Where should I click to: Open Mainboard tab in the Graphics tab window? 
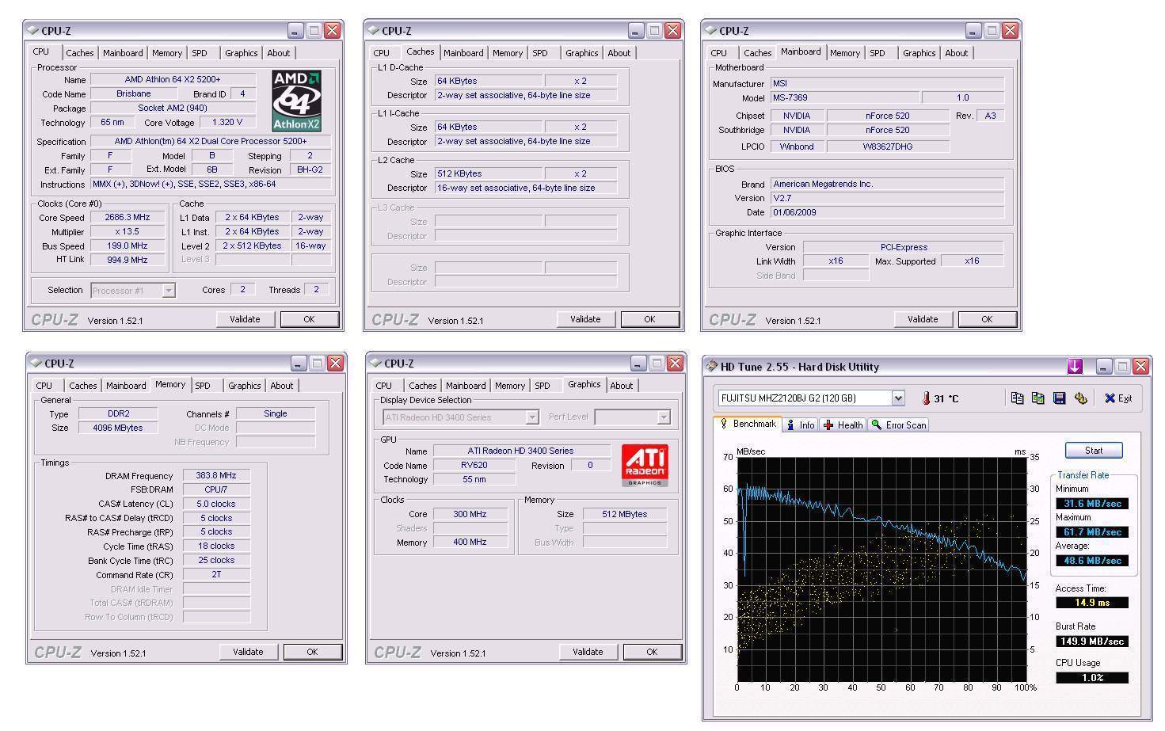466,386
